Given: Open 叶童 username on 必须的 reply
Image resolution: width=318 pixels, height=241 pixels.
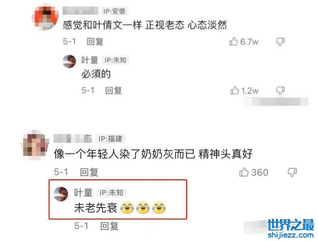Looking at the screenshot, I should point(90,60).
